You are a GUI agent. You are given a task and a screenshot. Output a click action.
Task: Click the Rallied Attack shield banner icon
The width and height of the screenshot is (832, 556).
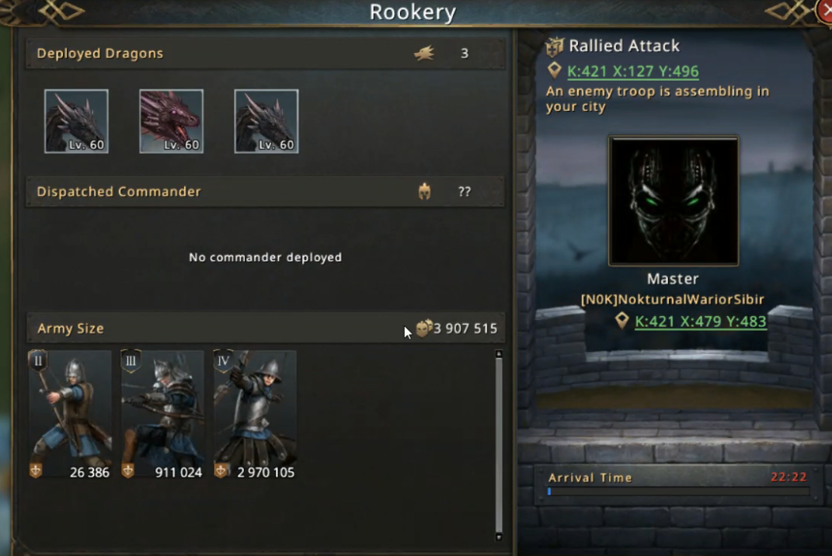(x=555, y=47)
